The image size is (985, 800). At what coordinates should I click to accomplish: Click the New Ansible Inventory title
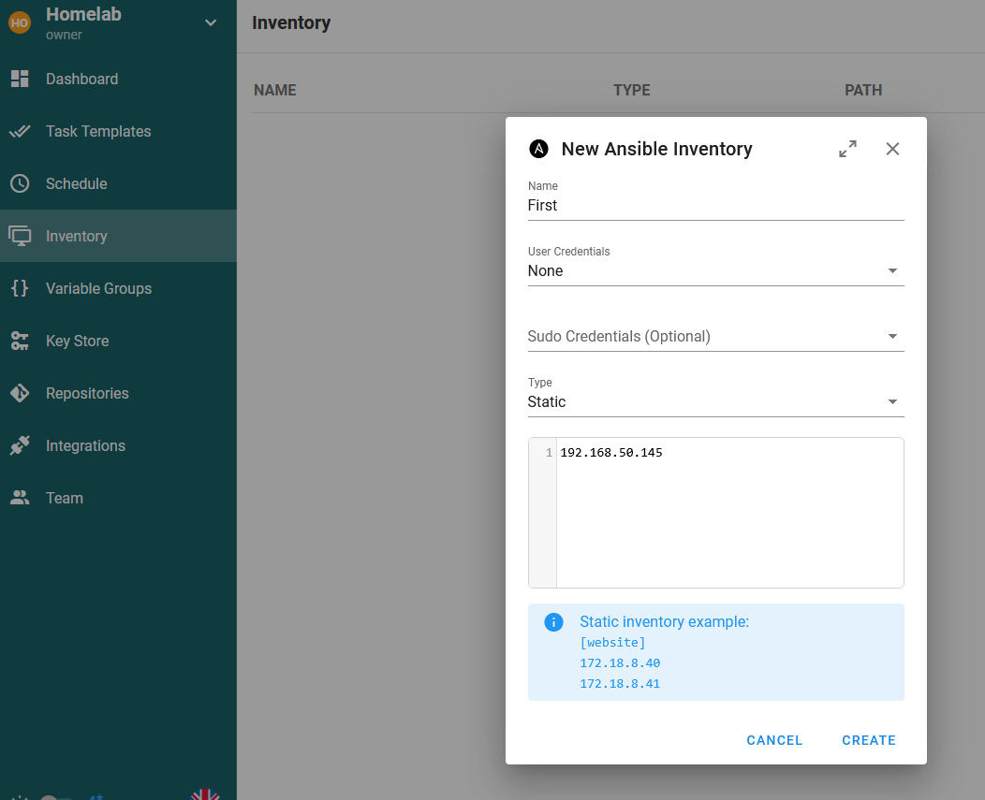pos(656,149)
